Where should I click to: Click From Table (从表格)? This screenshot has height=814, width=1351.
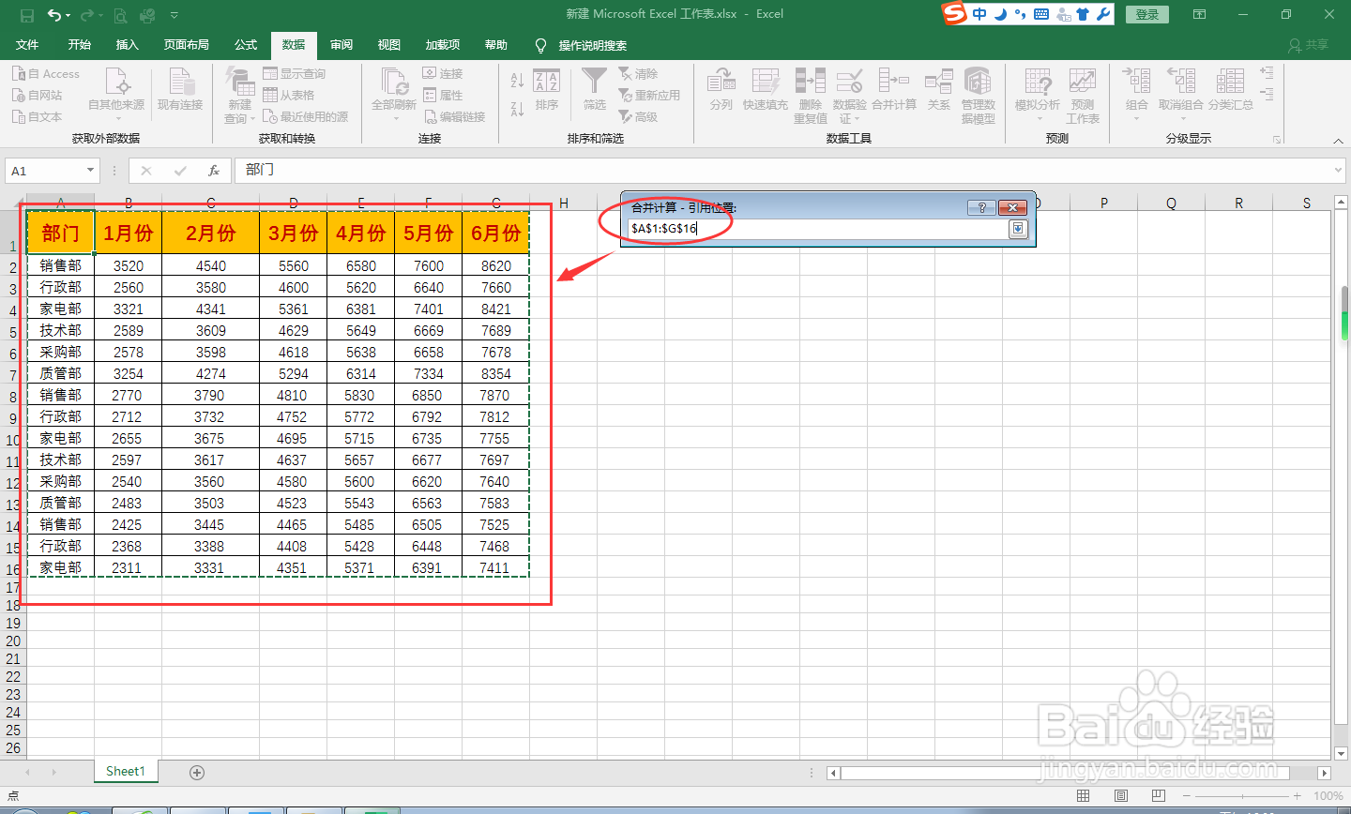(x=289, y=95)
